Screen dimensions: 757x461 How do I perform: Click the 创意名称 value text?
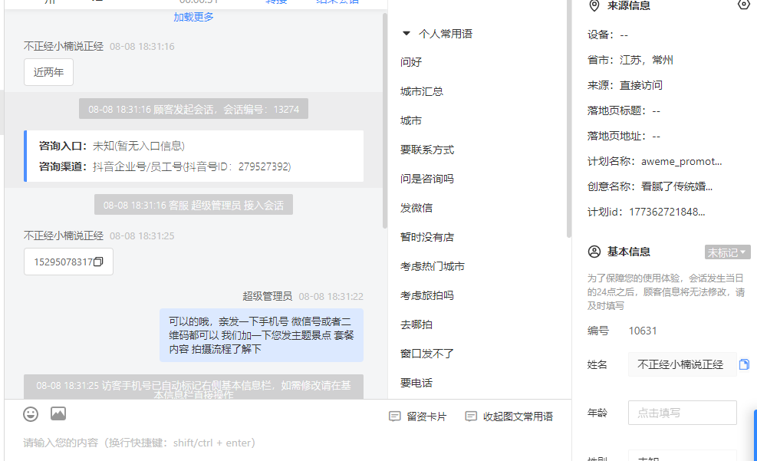pyautogui.click(x=677, y=187)
